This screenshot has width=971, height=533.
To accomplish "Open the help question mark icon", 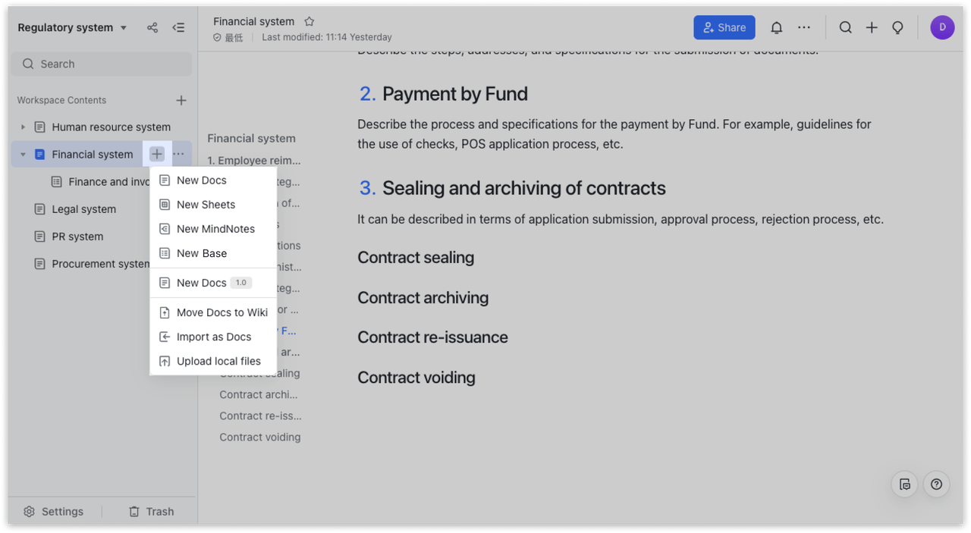I will 936,484.
